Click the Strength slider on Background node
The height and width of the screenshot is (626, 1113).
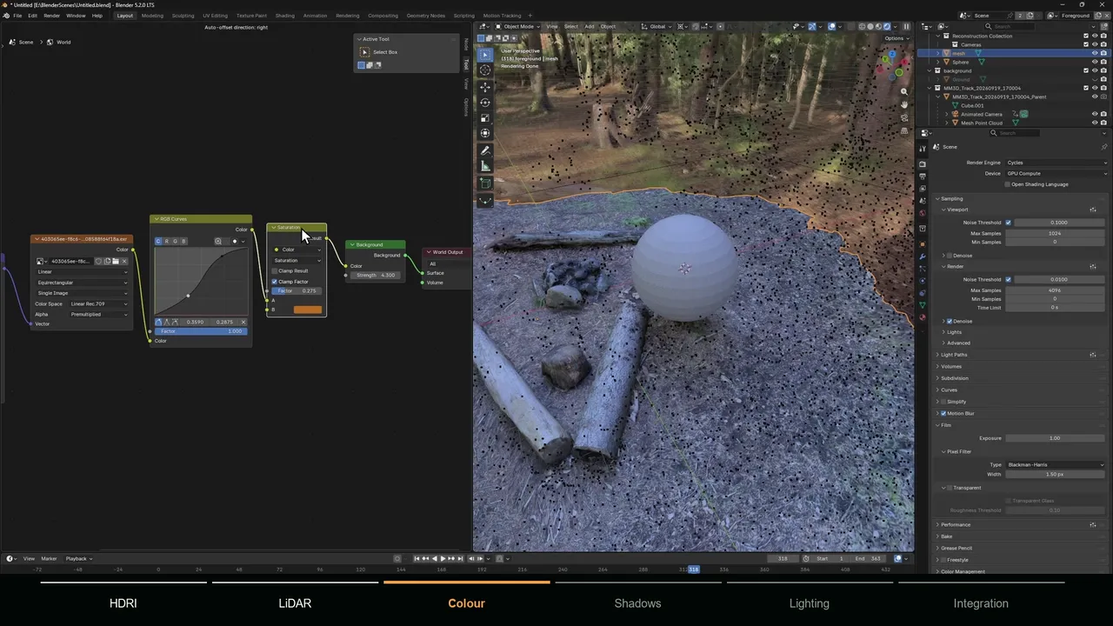pos(376,275)
